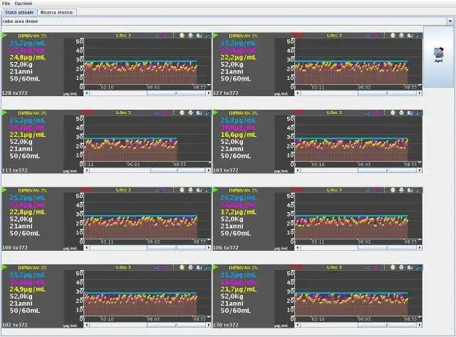456x337 pixels.
Task: Click the 24,8µg/mL value in panel 128
Action: click(x=28, y=58)
